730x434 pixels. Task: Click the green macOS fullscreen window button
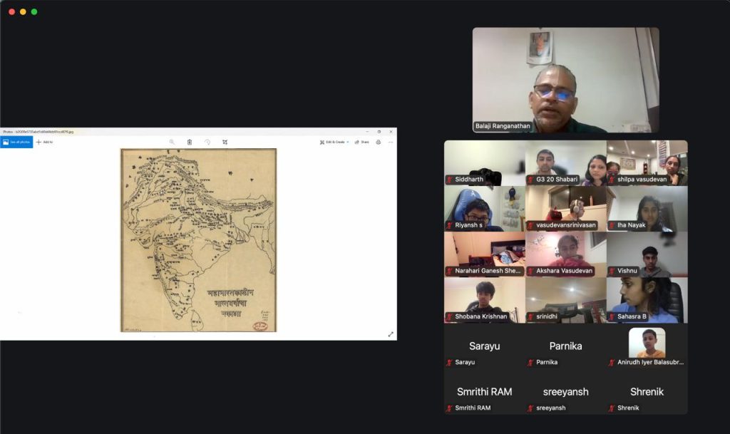tap(34, 12)
